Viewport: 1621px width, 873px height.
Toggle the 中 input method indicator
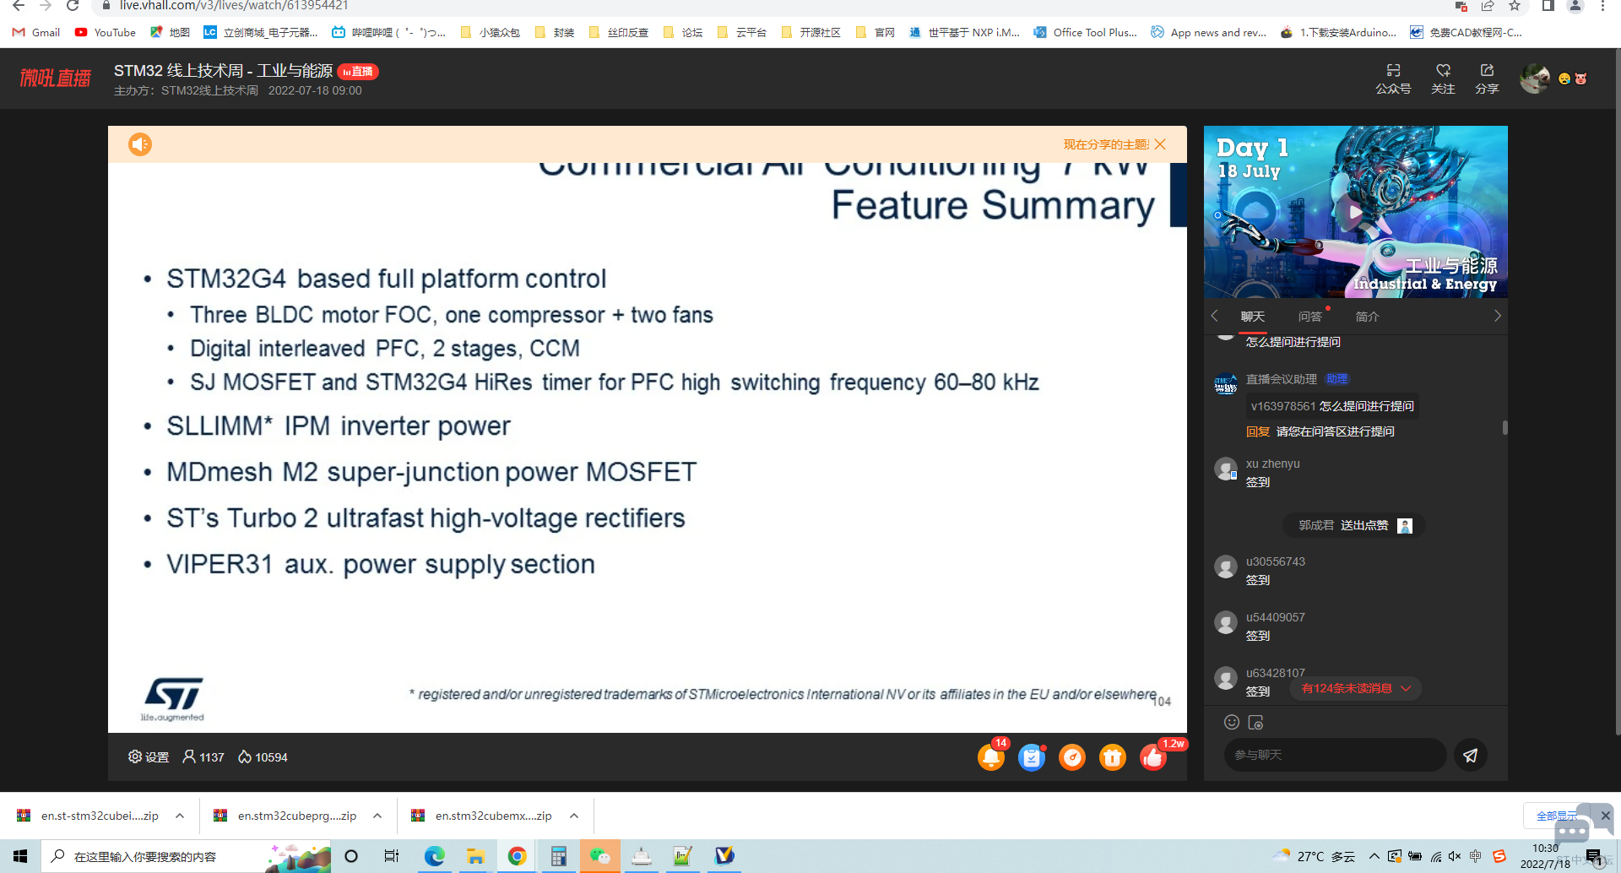click(1475, 856)
